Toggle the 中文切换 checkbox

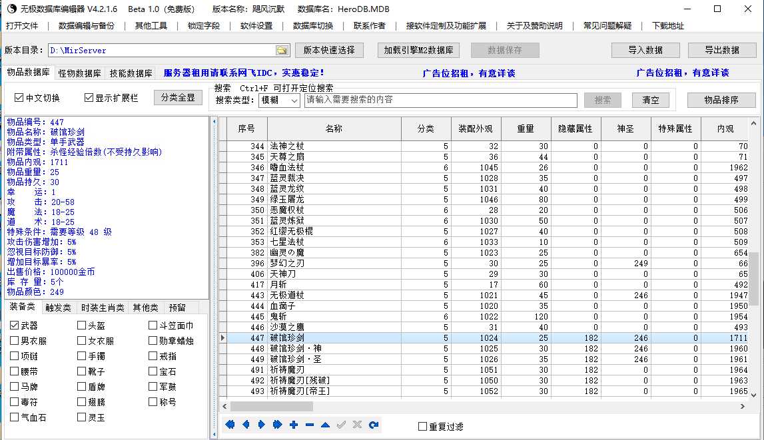[x=19, y=98]
